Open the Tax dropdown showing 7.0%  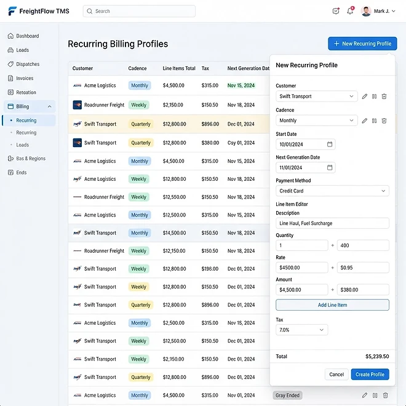point(301,330)
